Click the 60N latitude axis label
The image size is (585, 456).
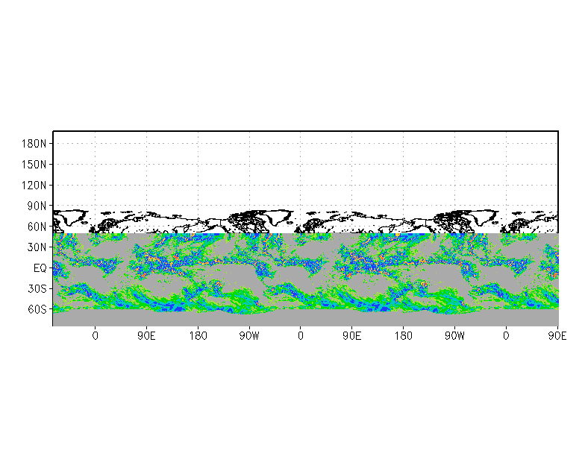(37, 227)
